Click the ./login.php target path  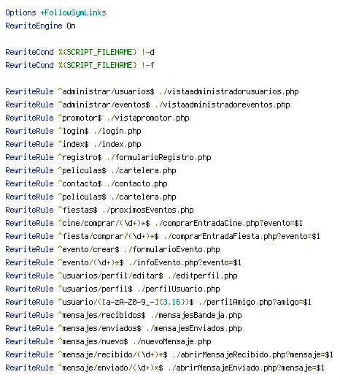tap(117, 131)
